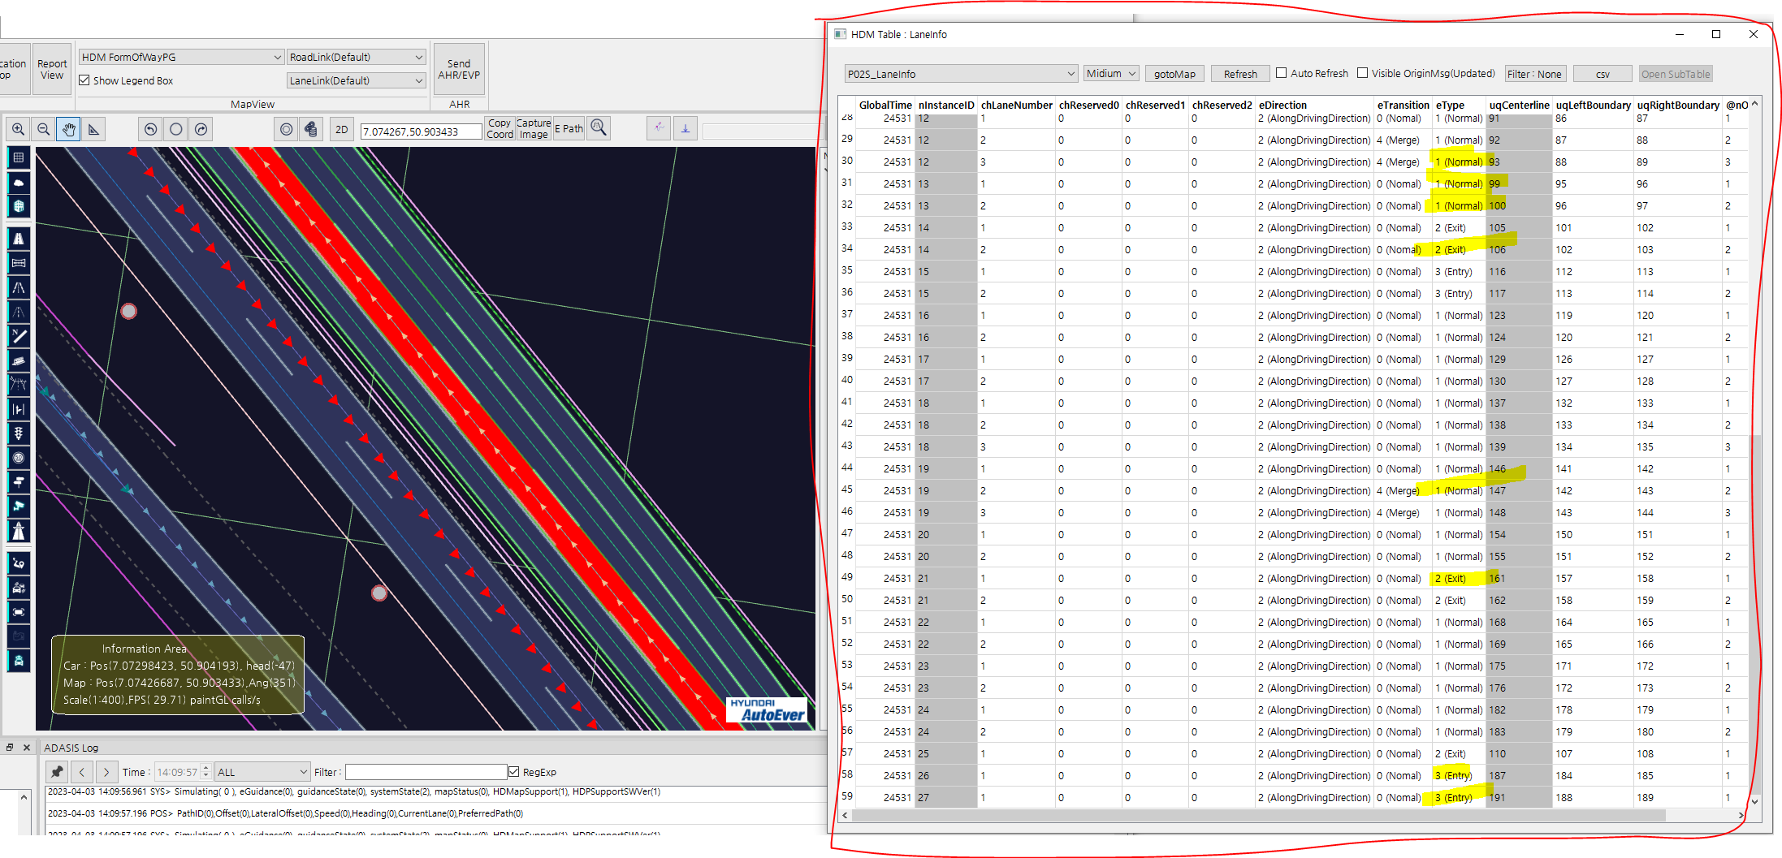
Task: Activate the pan hand tool
Action: click(x=68, y=128)
